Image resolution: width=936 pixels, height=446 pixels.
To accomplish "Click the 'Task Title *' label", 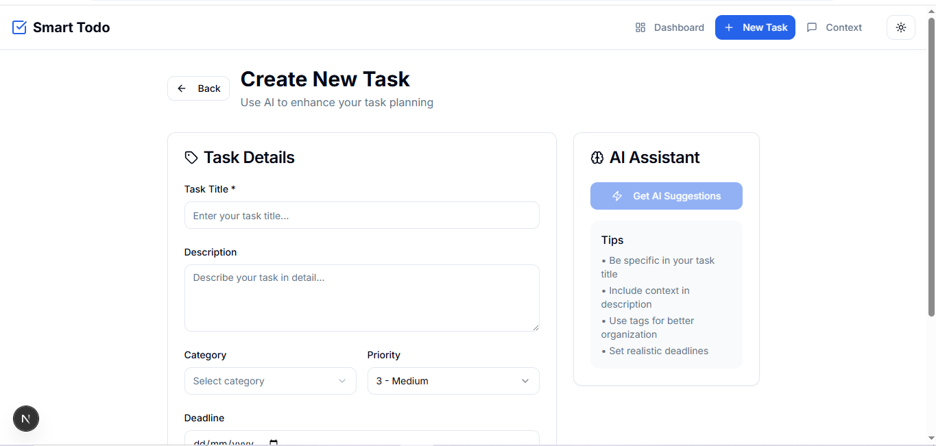I will tap(210, 189).
